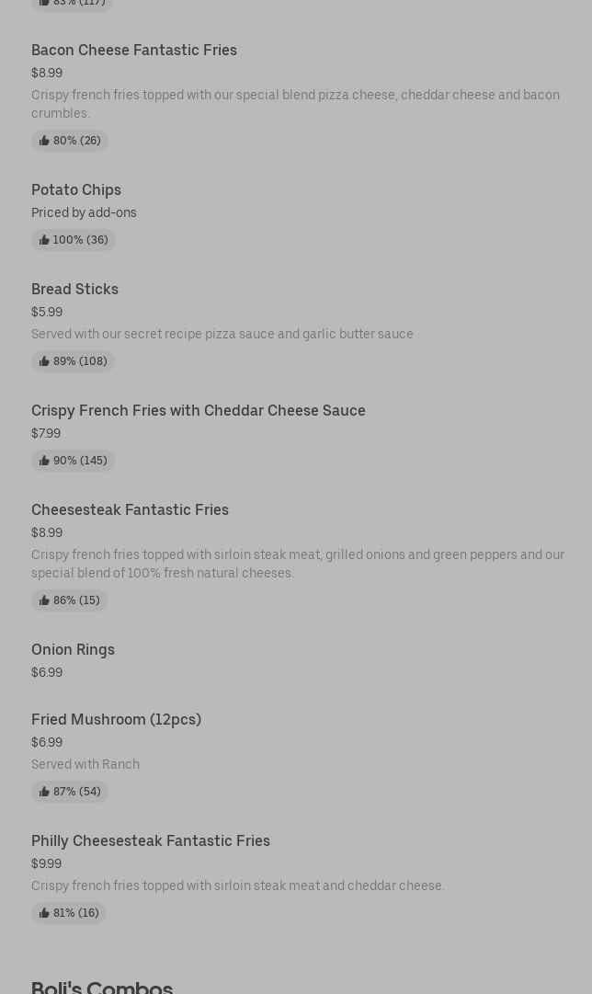
Task: Click the Bread Sticks description text
Action: [222, 334]
